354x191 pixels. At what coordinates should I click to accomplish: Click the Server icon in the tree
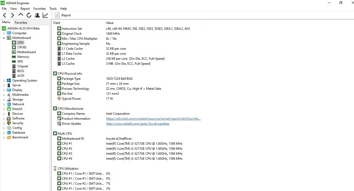tap(9, 85)
